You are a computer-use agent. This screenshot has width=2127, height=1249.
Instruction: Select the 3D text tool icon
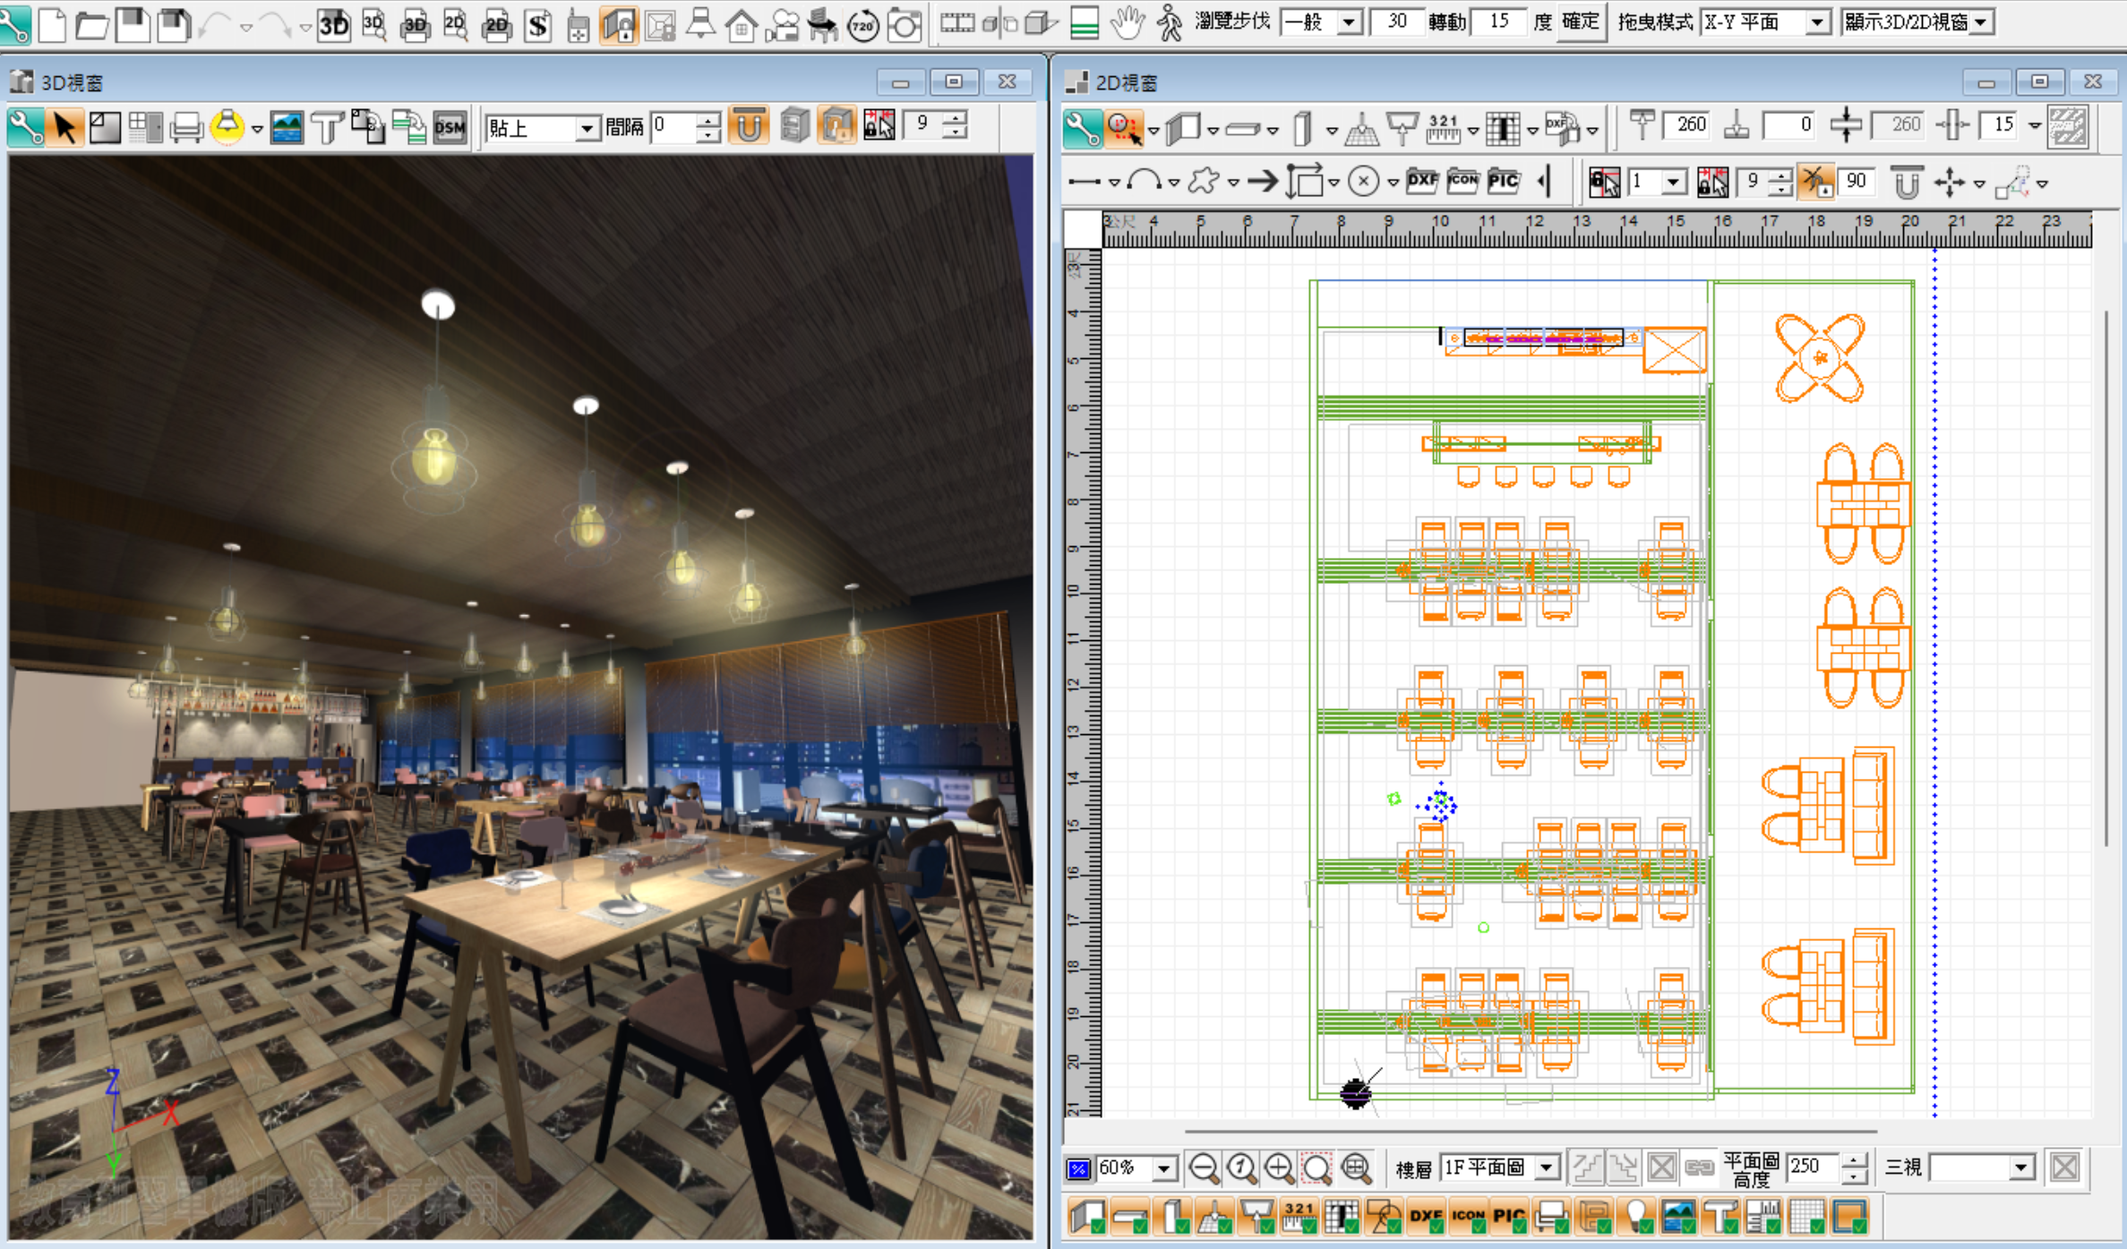tap(328, 127)
